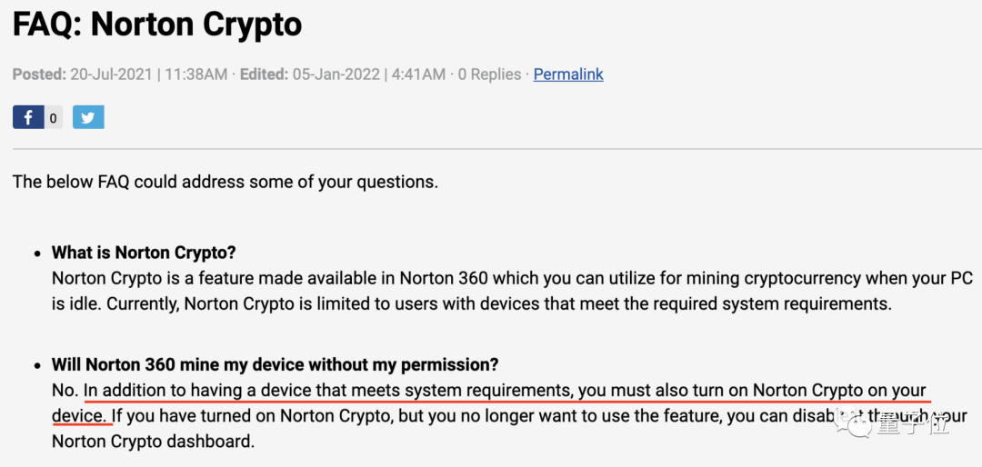The height and width of the screenshot is (467, 982).
Task: Open the Permalink link
Action: point(568,75)
